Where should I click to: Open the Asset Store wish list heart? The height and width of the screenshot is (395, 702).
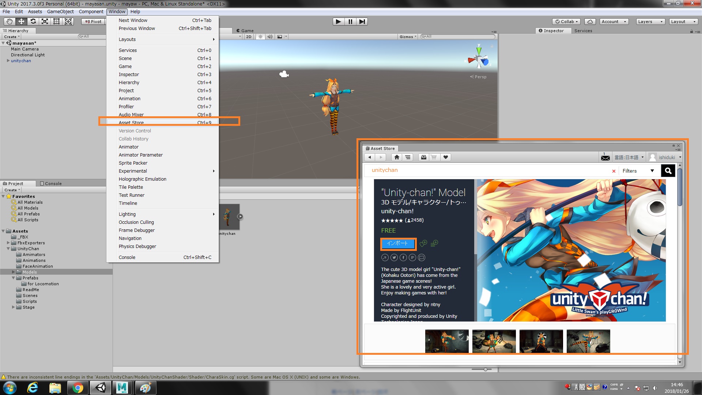[x=445, y=157]
